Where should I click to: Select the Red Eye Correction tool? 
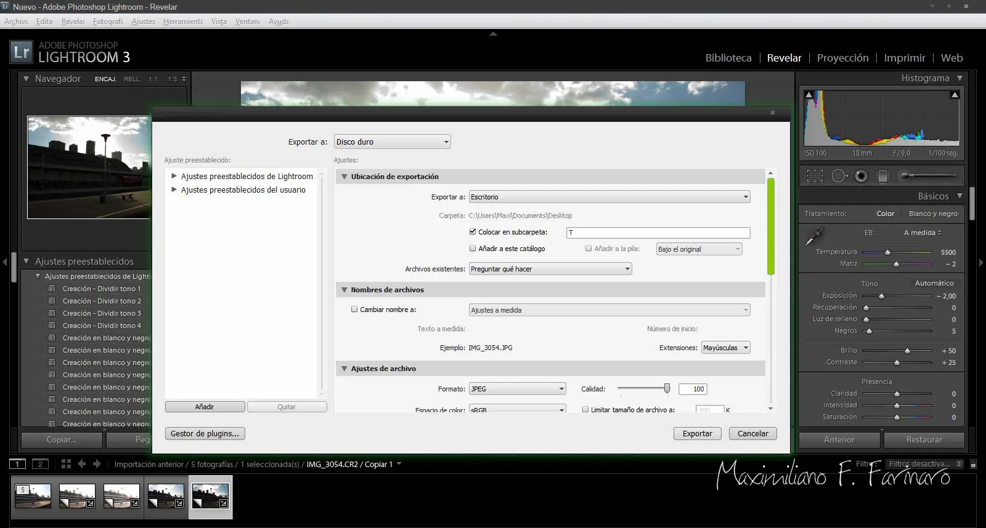pos(861,176)
